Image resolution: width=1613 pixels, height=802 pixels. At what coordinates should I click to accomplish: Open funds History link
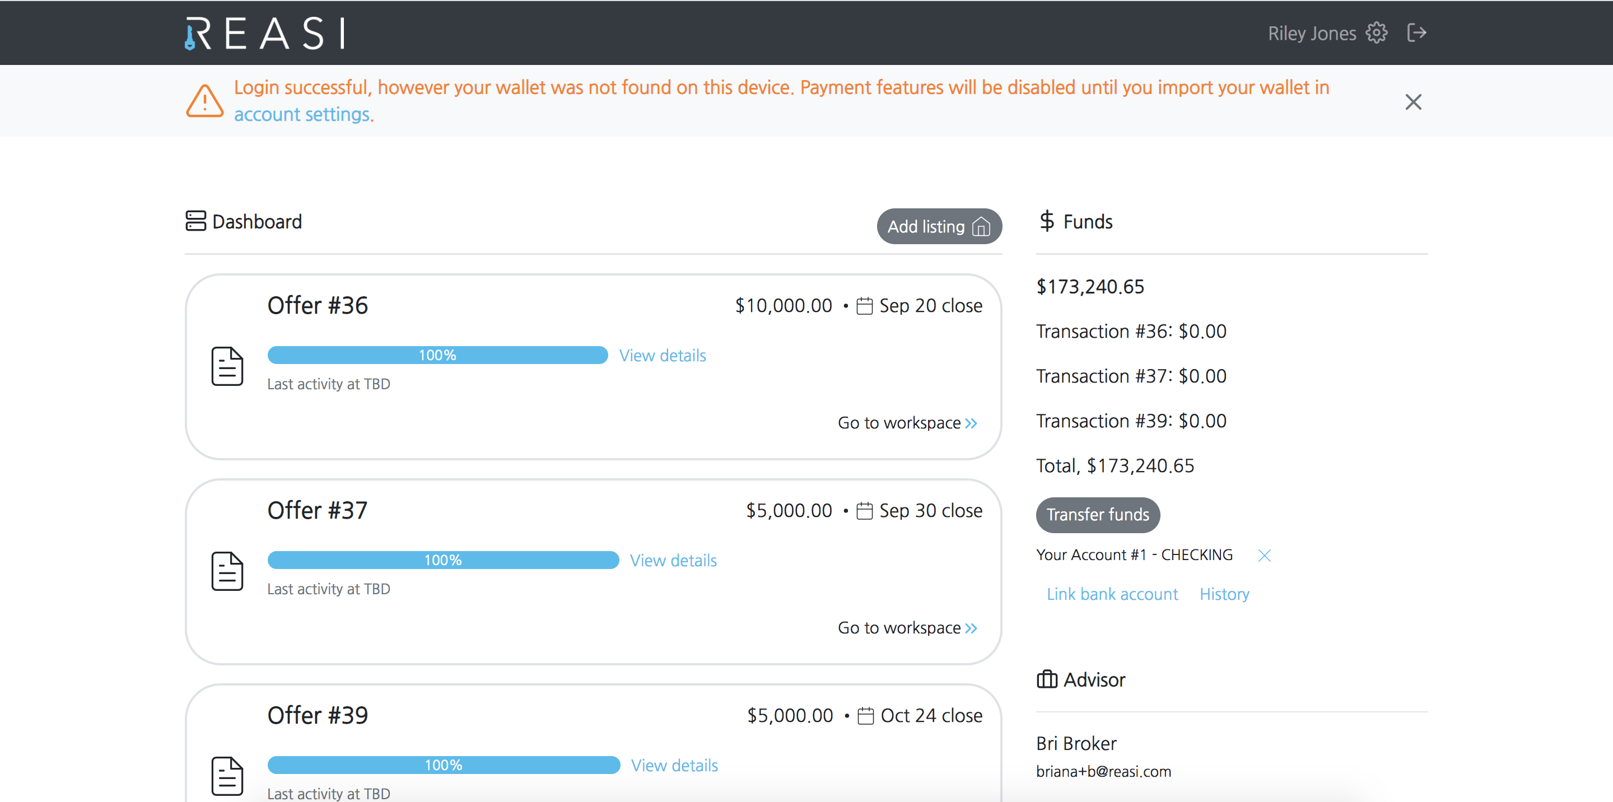pyautogui.click(x=1224, y=594)
